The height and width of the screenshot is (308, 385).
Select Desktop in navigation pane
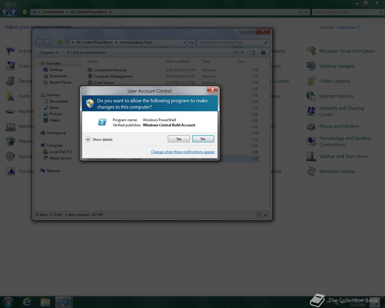(56, 70)
